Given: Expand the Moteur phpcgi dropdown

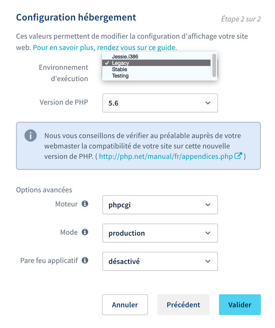Looking at the screenshot, I should (x=160, y=205).
